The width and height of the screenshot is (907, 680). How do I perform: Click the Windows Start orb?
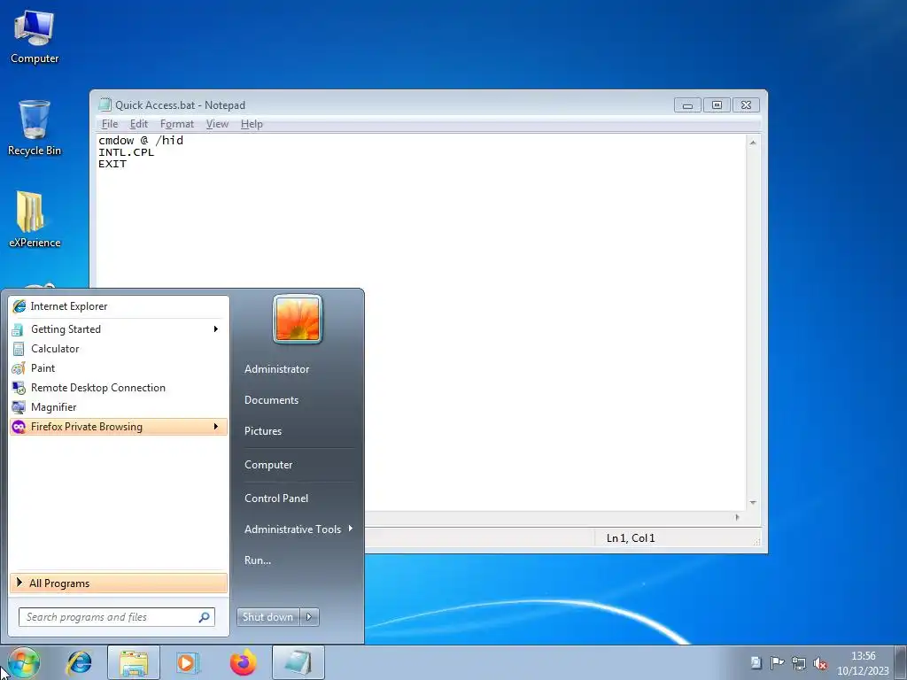click(x=24, y=662)
